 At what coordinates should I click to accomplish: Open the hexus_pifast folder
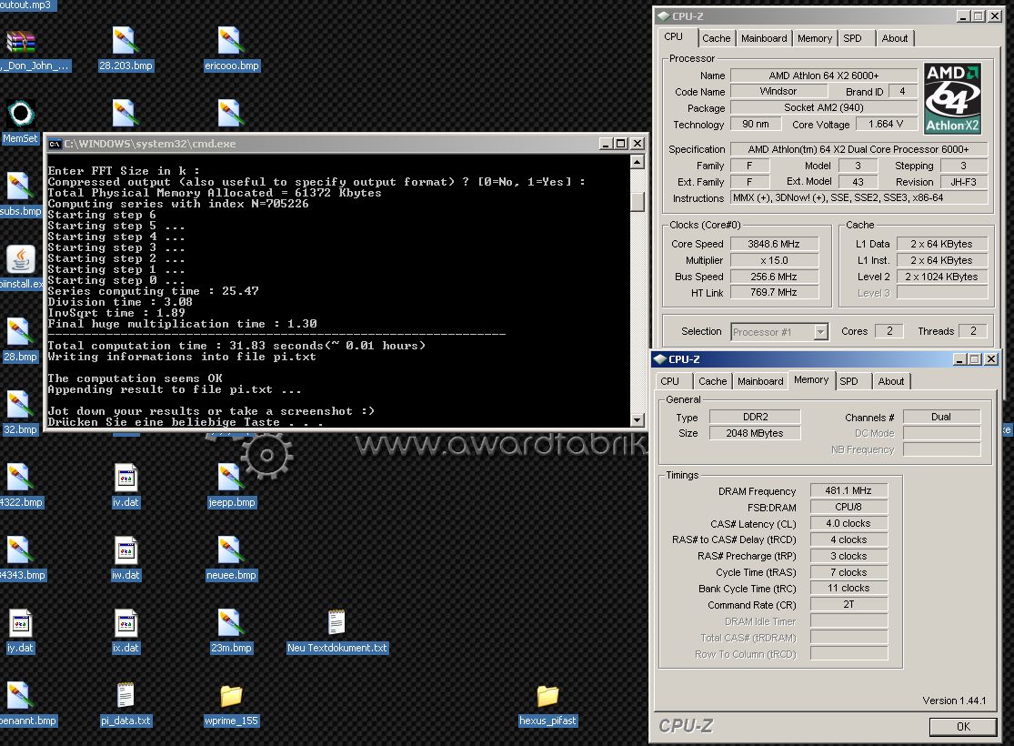[547, 704]
